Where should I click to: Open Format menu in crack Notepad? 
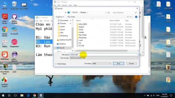(x=64, y=5)
